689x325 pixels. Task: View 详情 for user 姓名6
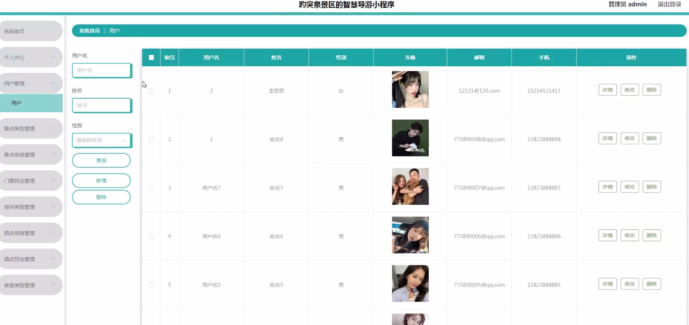pyautogui.click(x=608, y=236)
